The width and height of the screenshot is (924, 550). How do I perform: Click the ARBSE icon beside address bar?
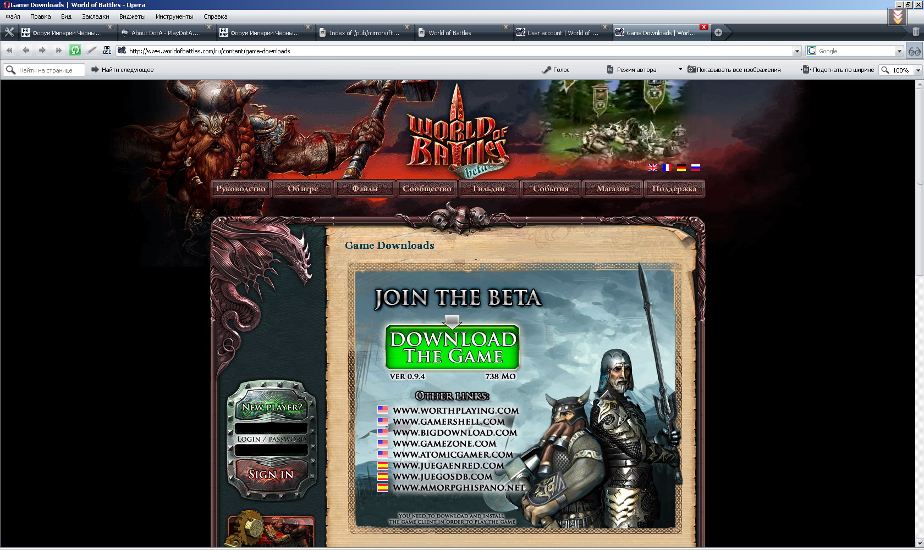107,51
